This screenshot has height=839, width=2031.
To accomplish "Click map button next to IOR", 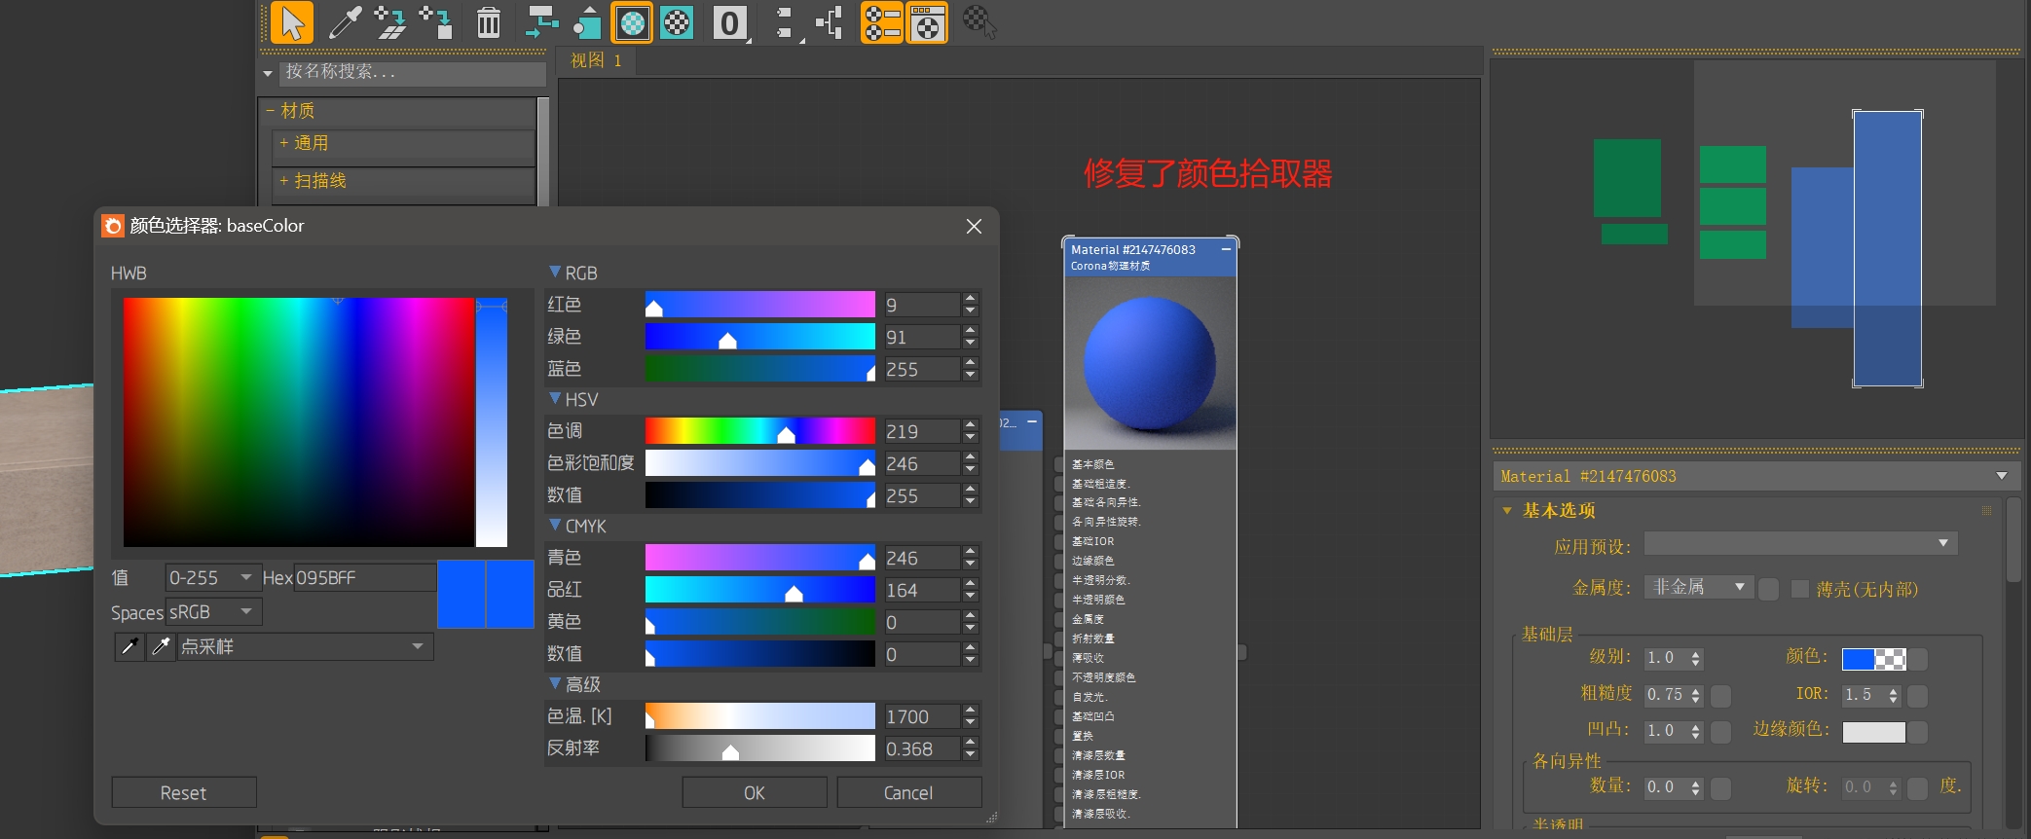I will (1918, 696).
